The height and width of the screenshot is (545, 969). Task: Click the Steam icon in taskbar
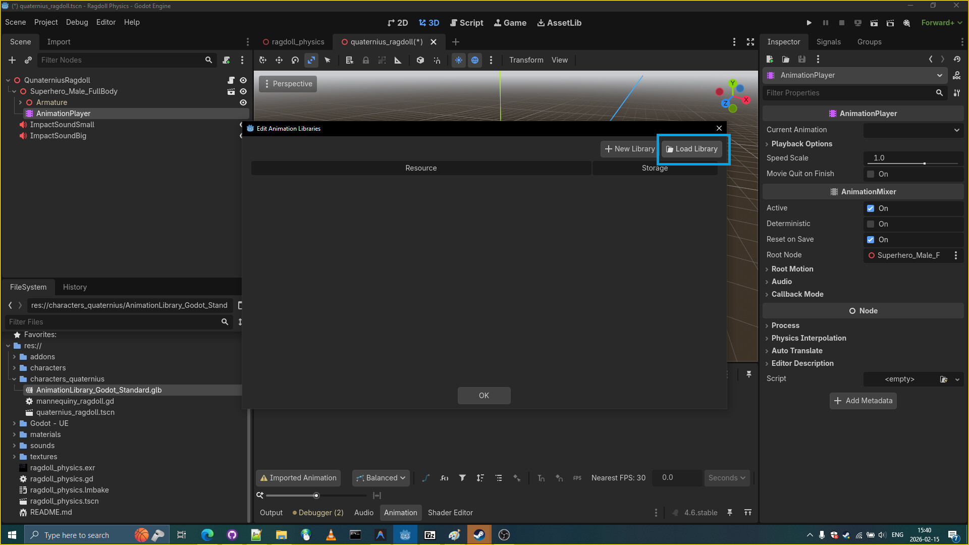(479, 535)
